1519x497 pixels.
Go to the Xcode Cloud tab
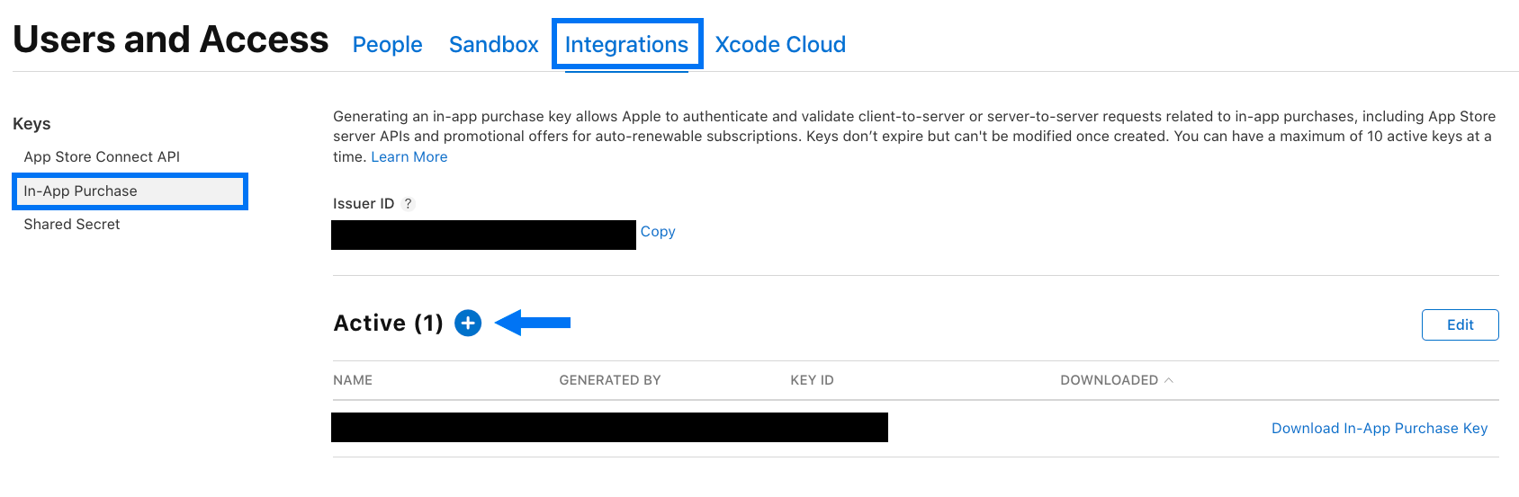coord(780,44)
